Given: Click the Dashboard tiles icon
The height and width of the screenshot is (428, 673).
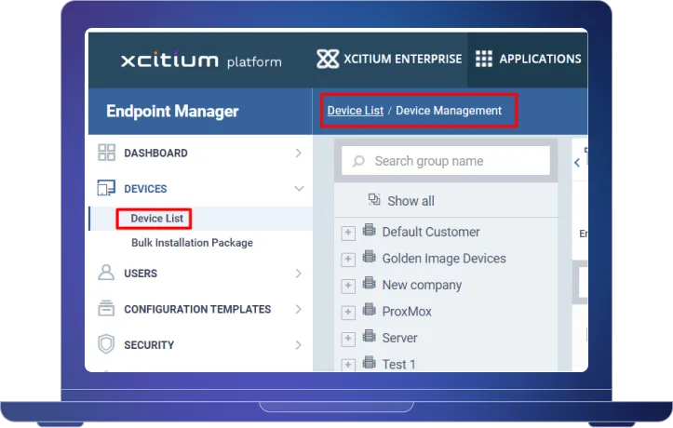Looking at the screenshot, I should click(107, 153).
